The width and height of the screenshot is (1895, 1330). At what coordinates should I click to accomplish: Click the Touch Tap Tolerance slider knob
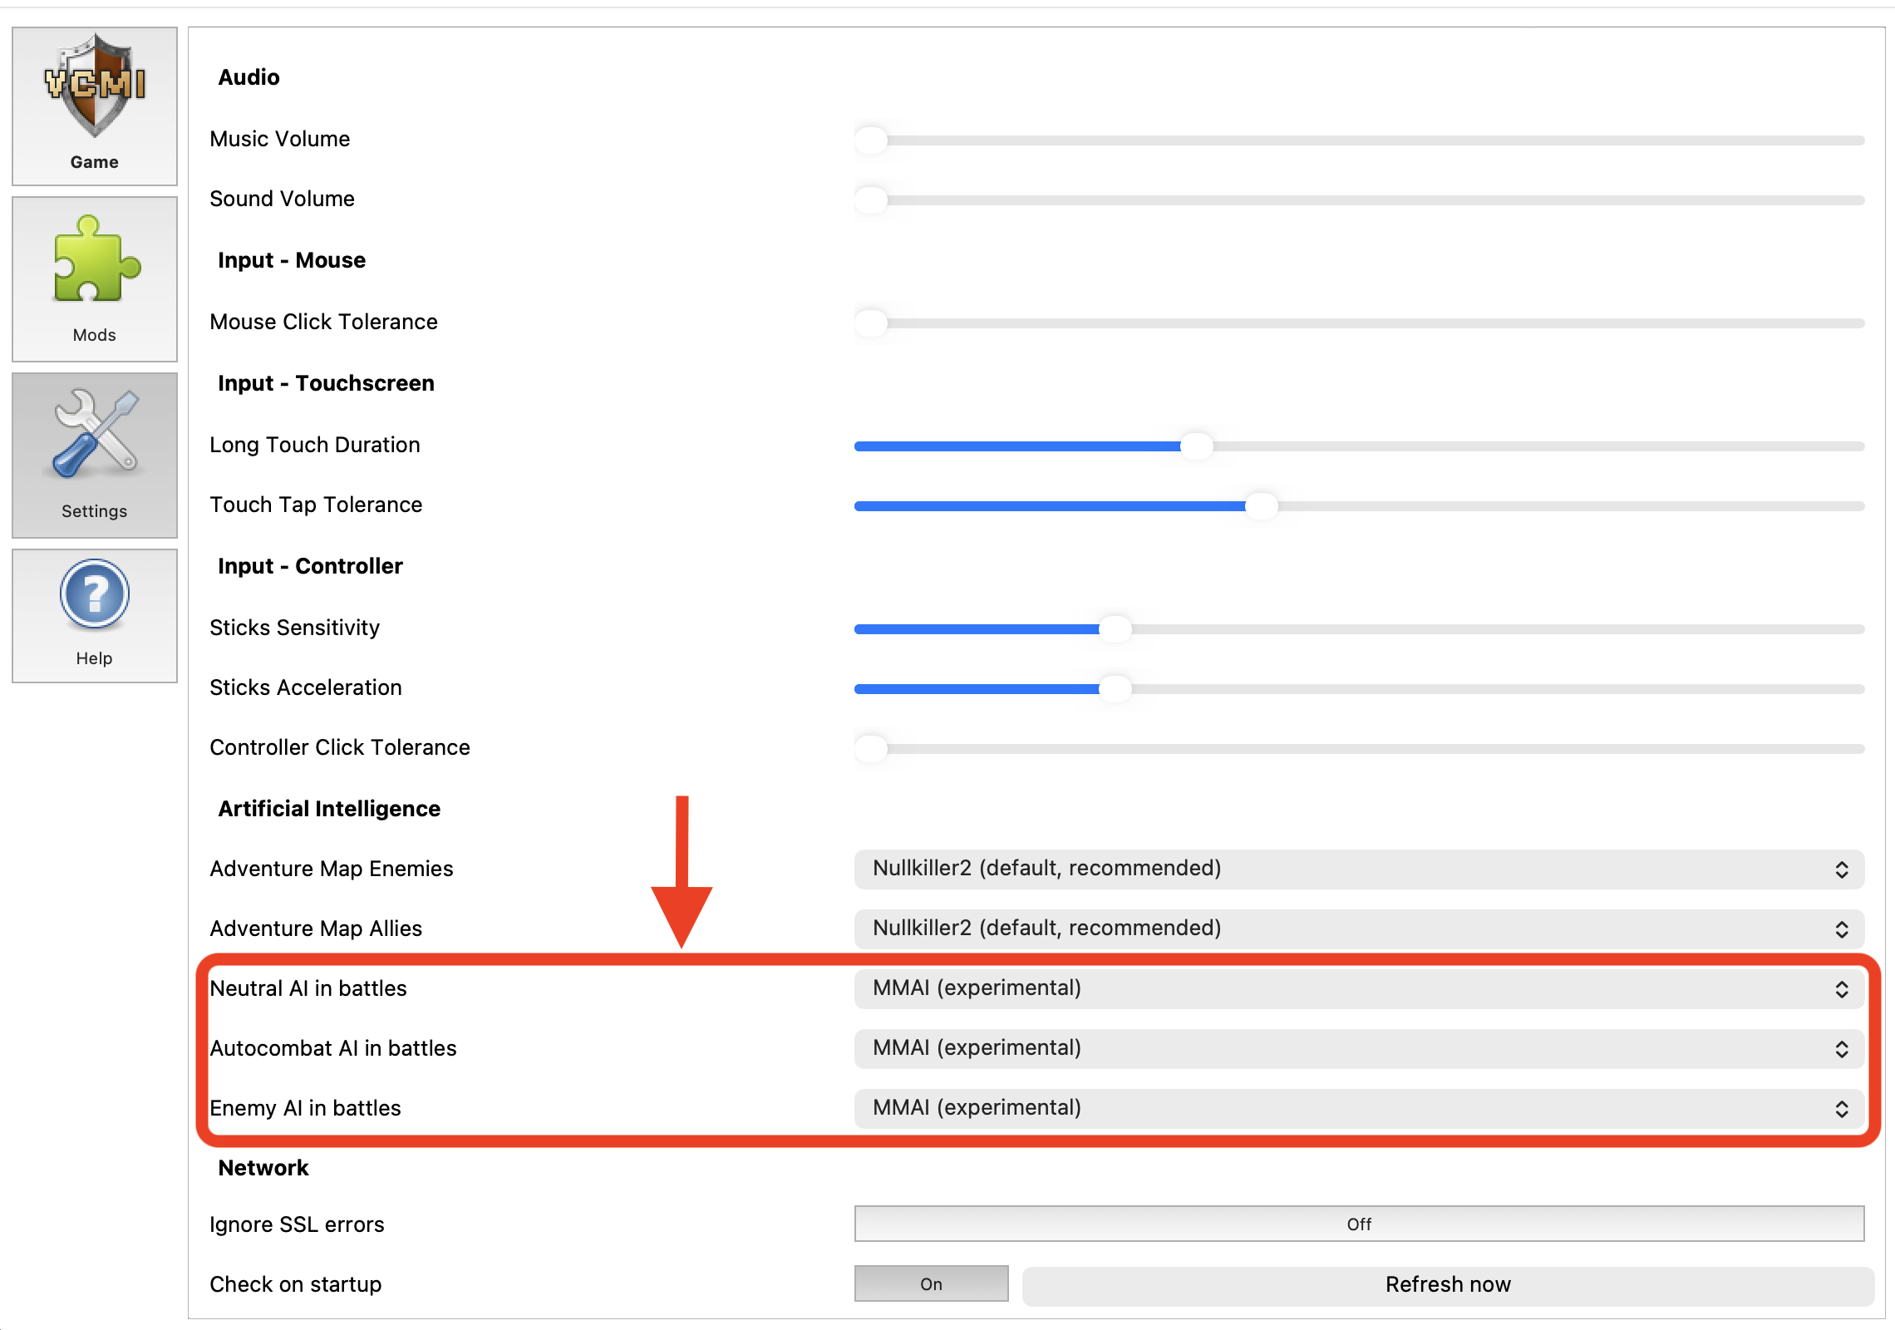(1261, 506)
